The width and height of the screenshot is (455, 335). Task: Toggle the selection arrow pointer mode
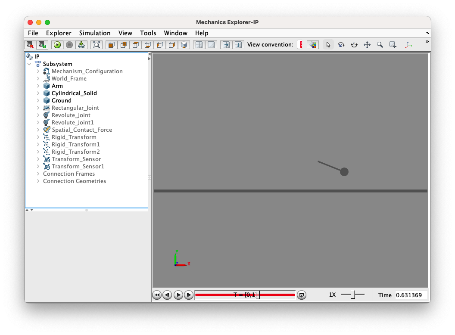coord(328,45)
